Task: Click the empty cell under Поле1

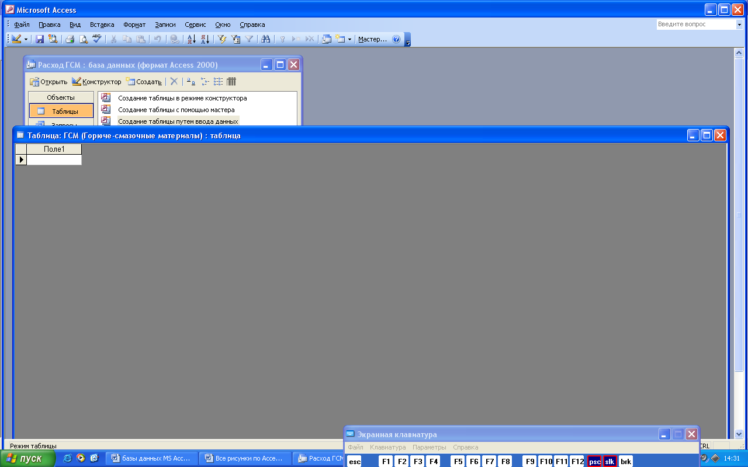Action: (54, 160)
